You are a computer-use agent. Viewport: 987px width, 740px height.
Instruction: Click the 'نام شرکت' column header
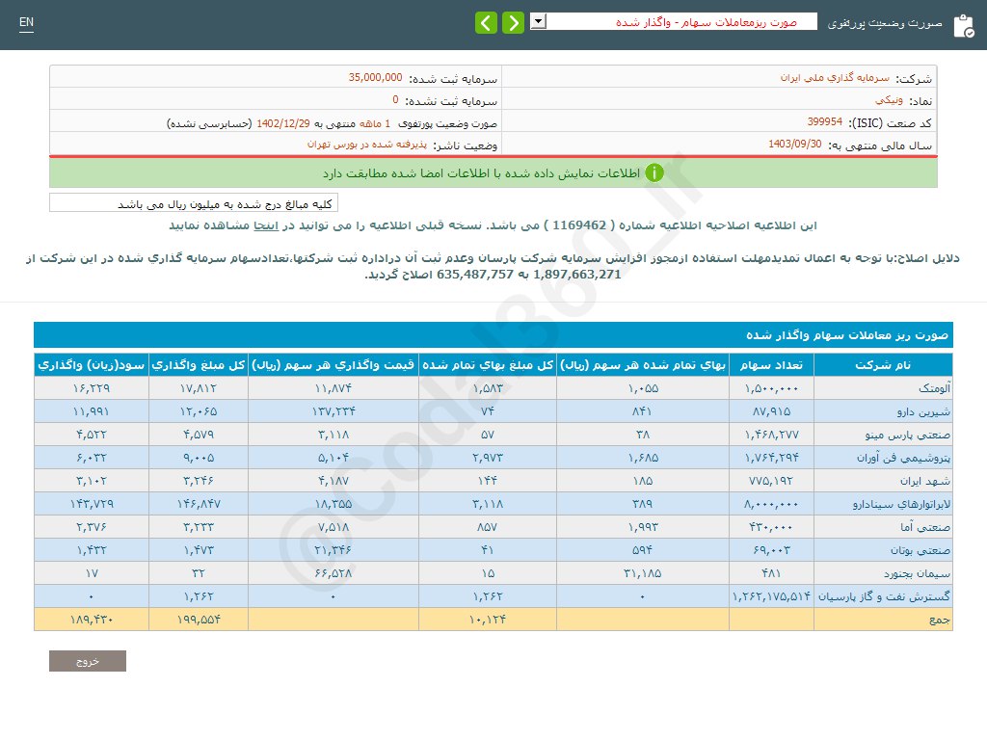(x=883, y=365)
